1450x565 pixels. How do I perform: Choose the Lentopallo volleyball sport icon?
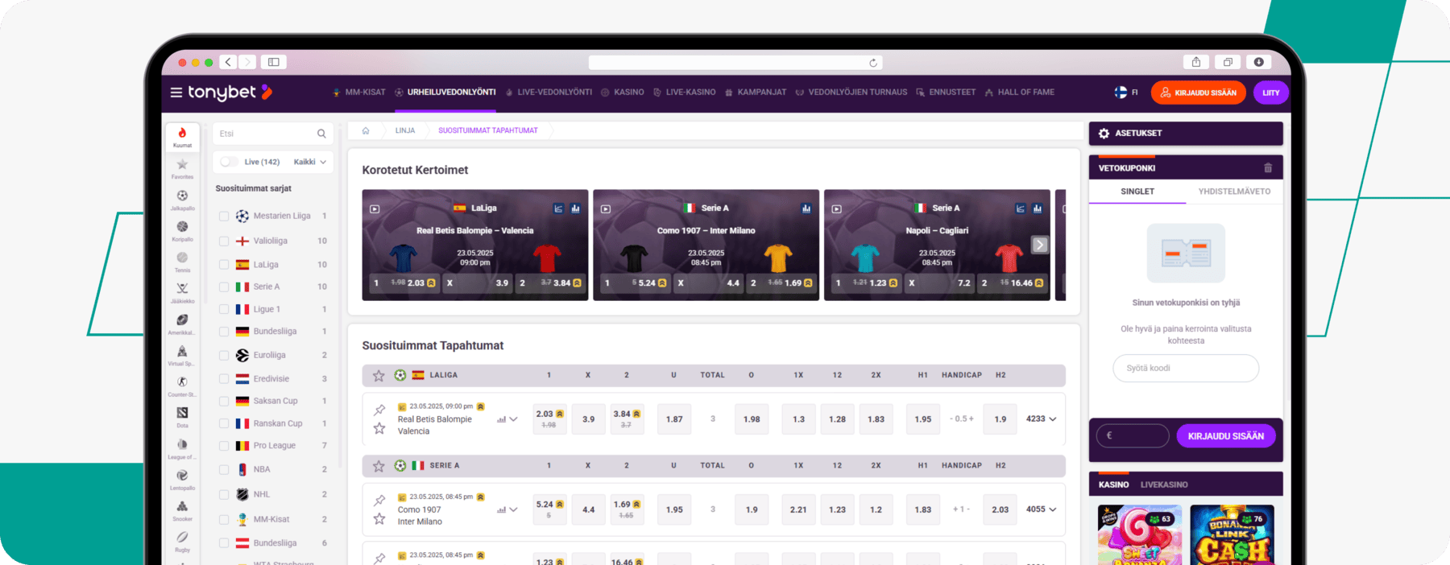click(x=182, y=475)
